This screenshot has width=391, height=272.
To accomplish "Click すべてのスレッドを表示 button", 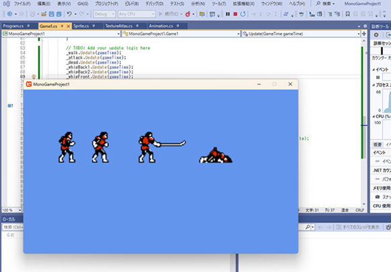I will pos(357,227).
